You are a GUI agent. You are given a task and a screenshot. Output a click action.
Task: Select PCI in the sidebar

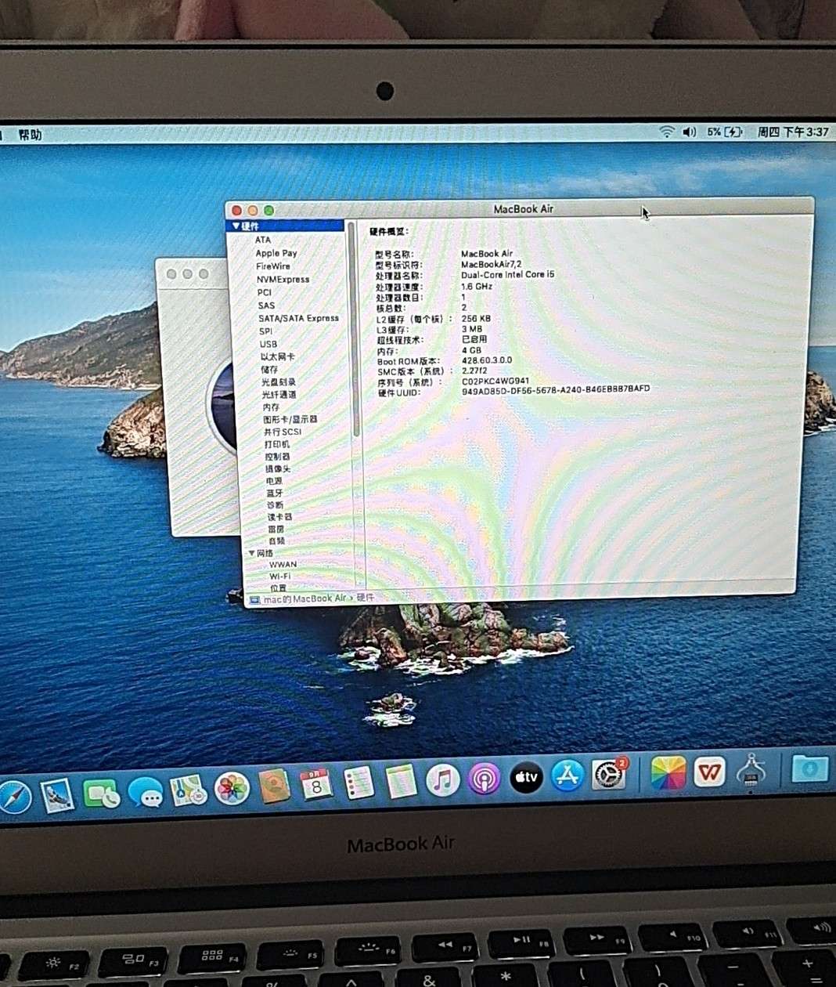[x=265, y=292]
